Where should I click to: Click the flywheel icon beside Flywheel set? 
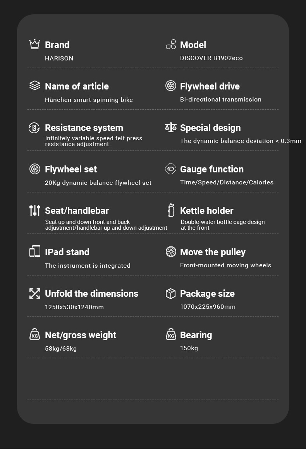[x=34, y=169]
